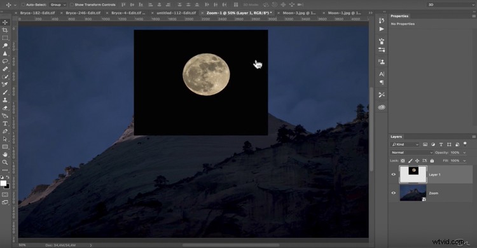477x248 pixels.
Task: Open the Auto-Select Group dropdown
Action: click(58, 4)
